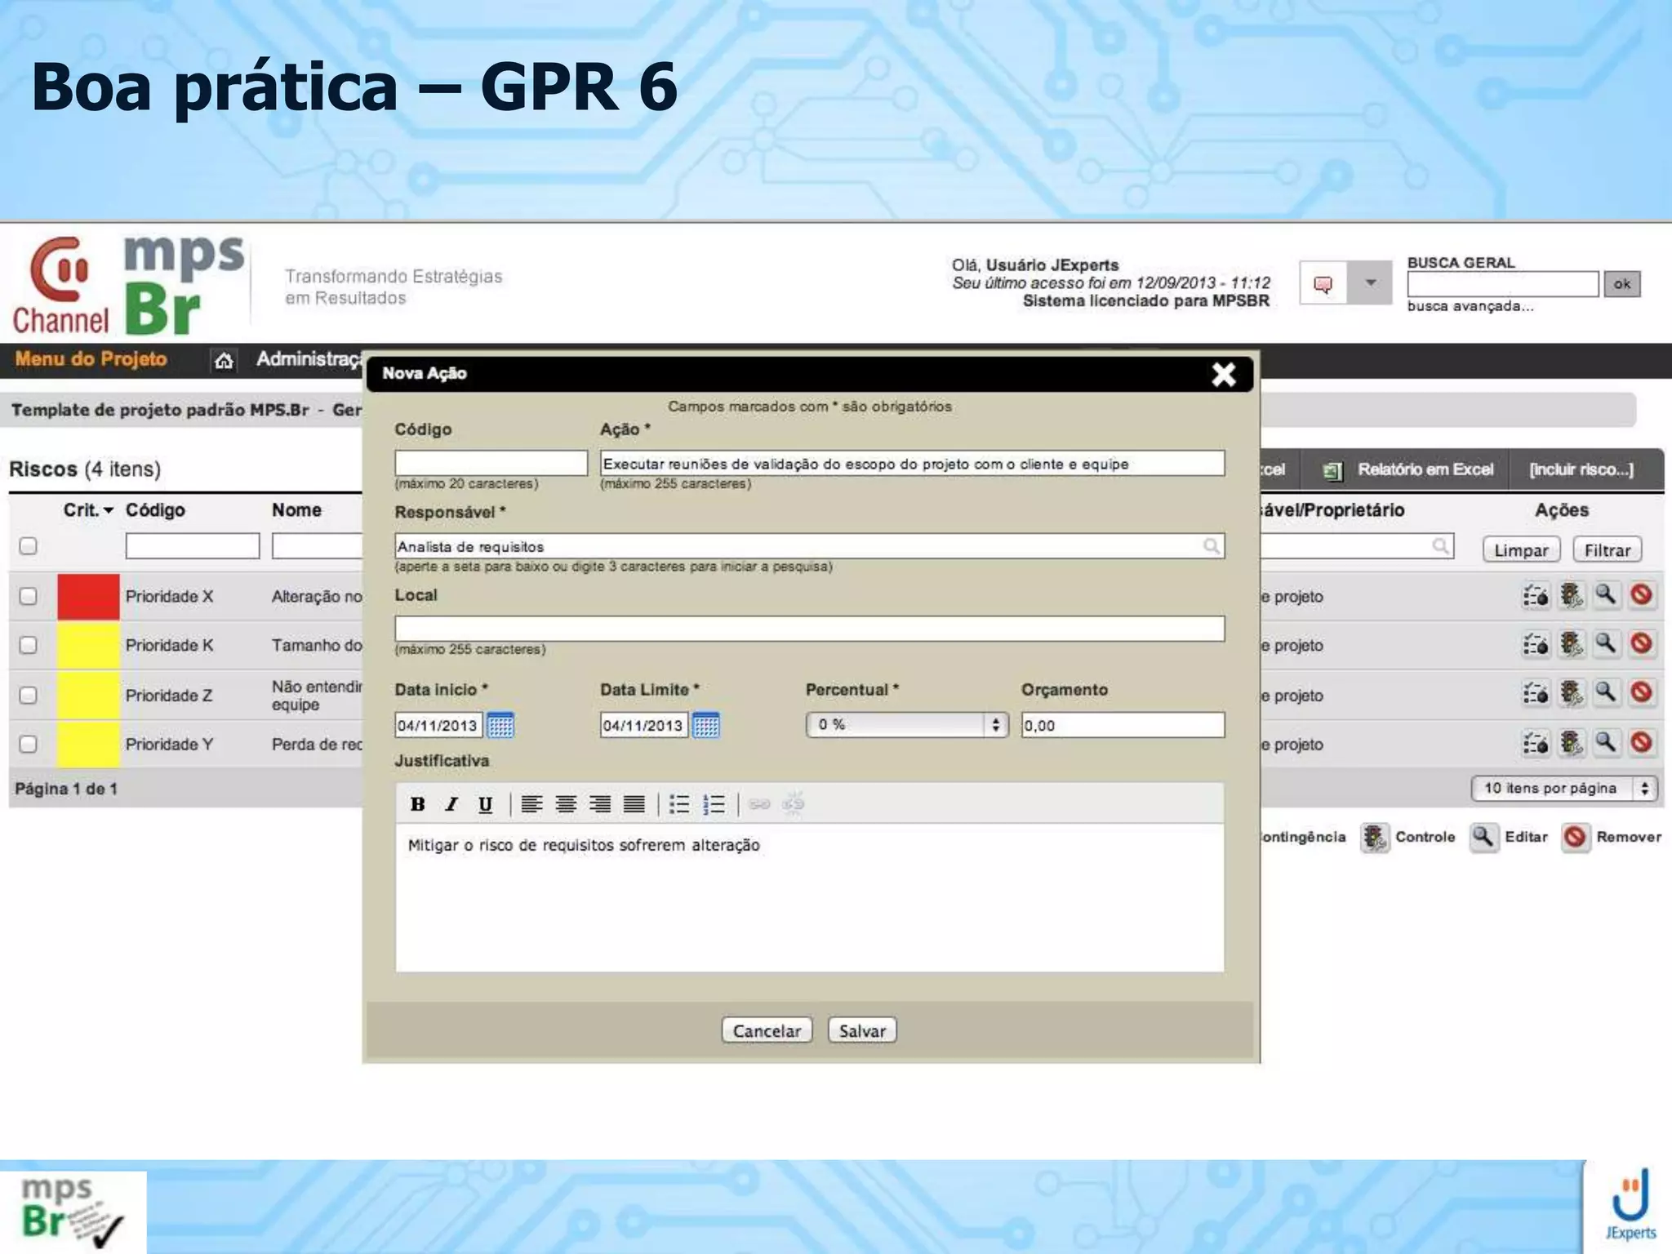Remove Prioridade K risk
Viewport: 1672px width, 1254px height.
pos(1641,643)
